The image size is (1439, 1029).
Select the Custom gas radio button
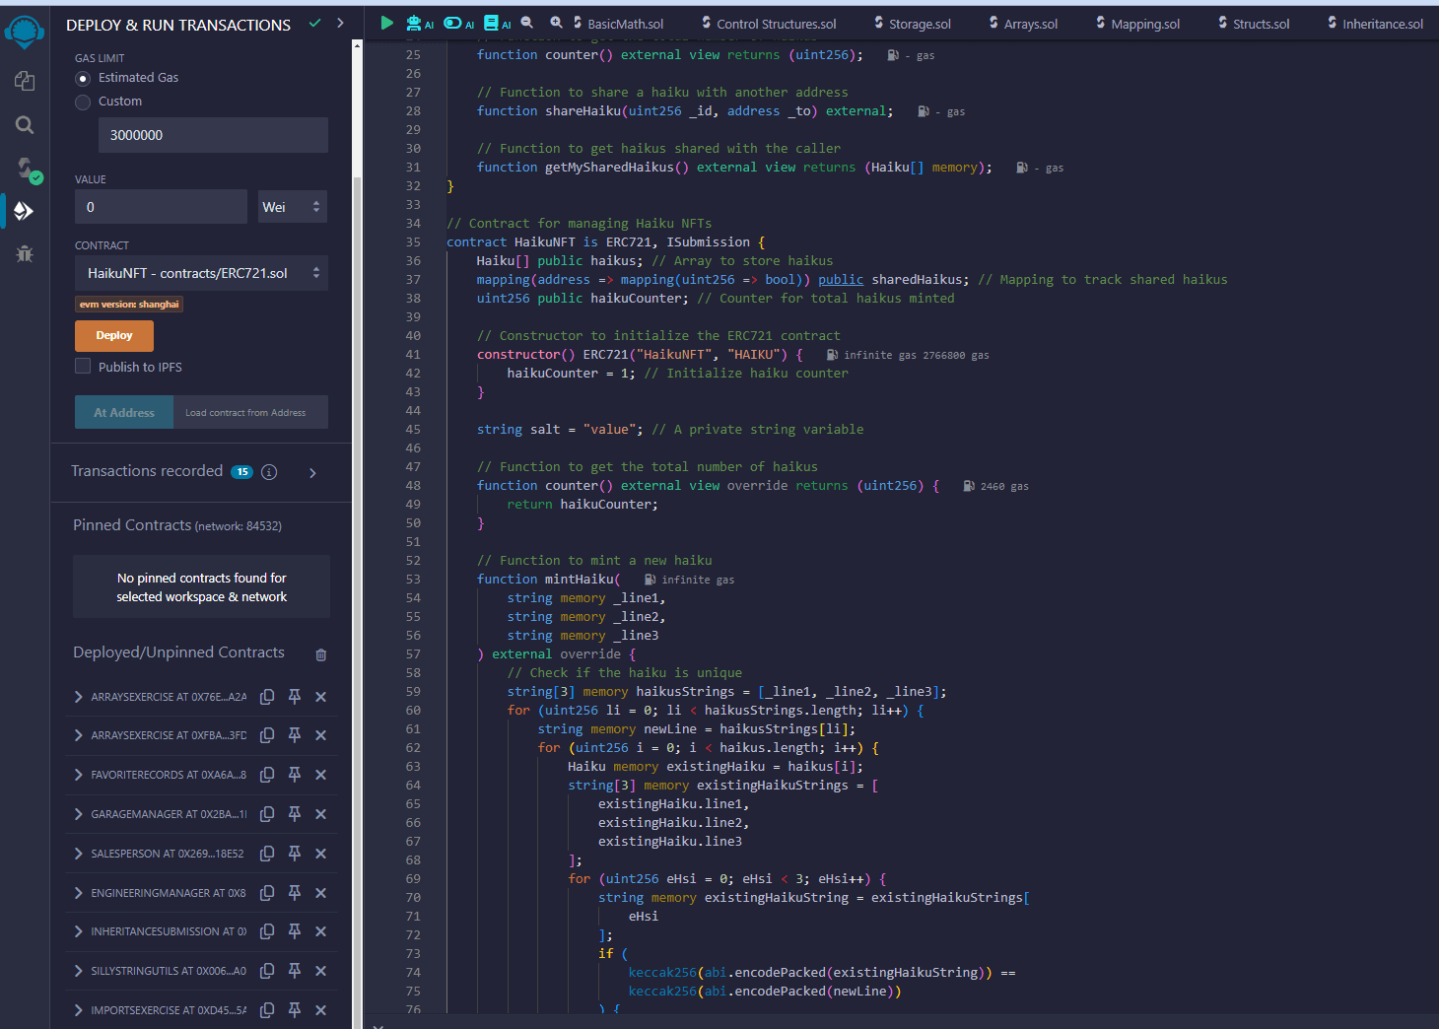(83, 102)
